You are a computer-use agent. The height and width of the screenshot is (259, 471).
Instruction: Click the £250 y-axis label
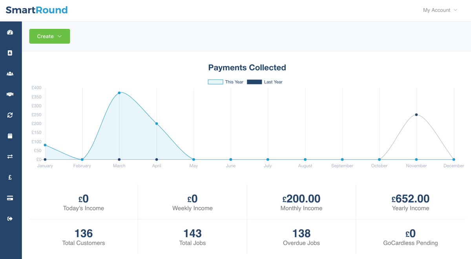coord(37,115)
